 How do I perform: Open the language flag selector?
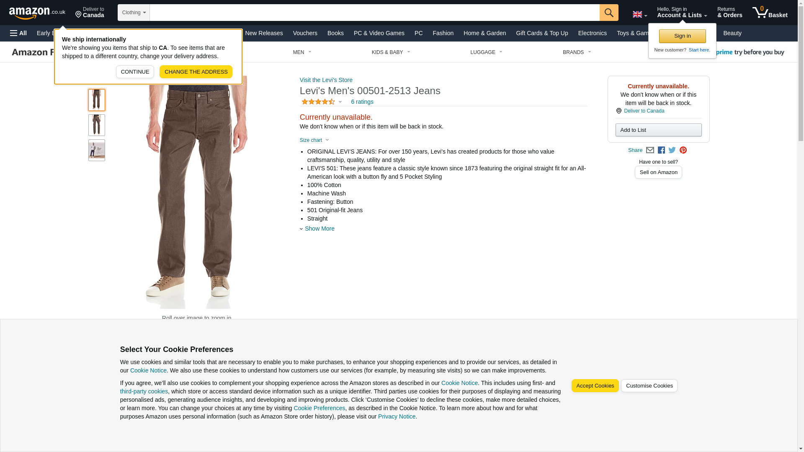[x=639, y=14]
